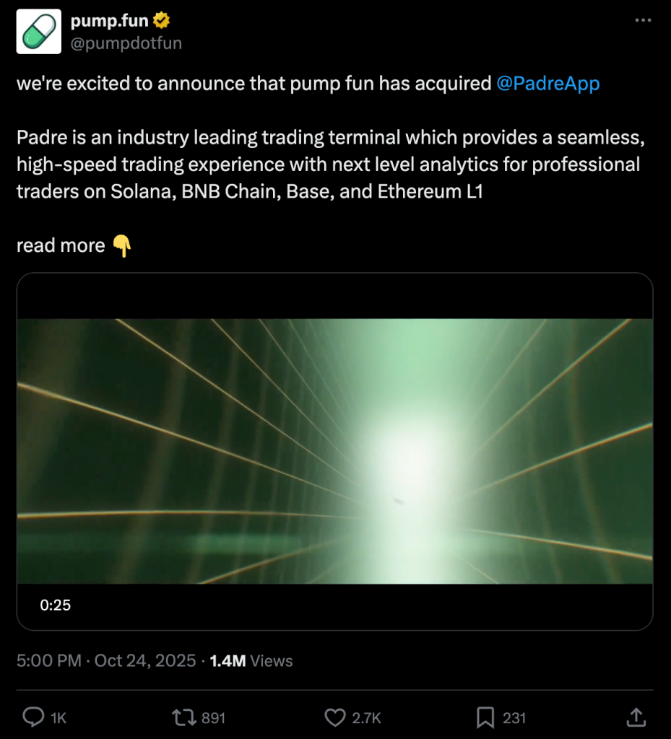Click the 0:25 video duration label

tap(56, 605)
